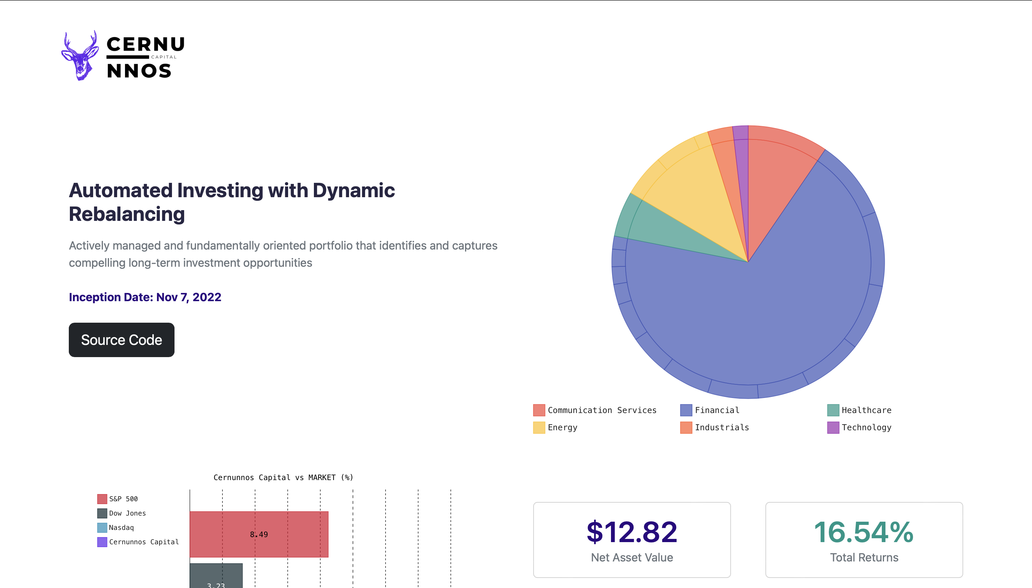Click the S&P 500 bar showing 8.49
This screenshot has height=588, width=1032.
[259, 534]
